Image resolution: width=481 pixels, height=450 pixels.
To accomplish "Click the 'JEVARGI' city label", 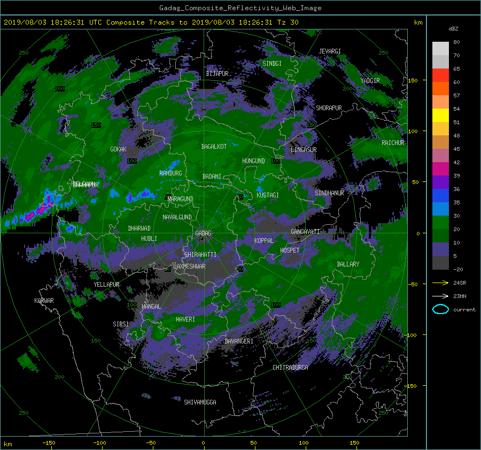I will click(330, 51).
